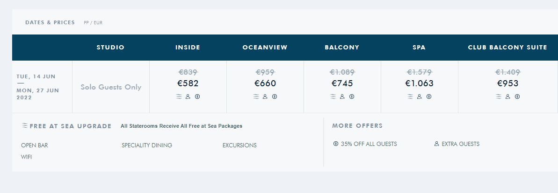The height and width of the screenshot is (193, 558).
Task: Click the Studio column header
Action: click(111, 47)
